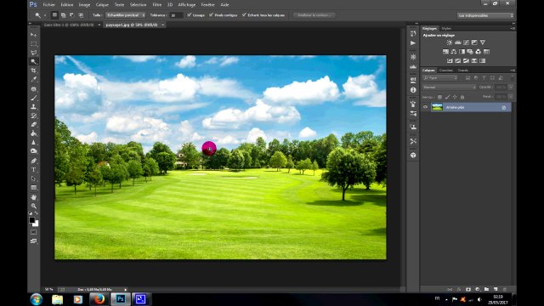Open the History panel icon
This screenshot has width=544, height=306.
point(413,34)
